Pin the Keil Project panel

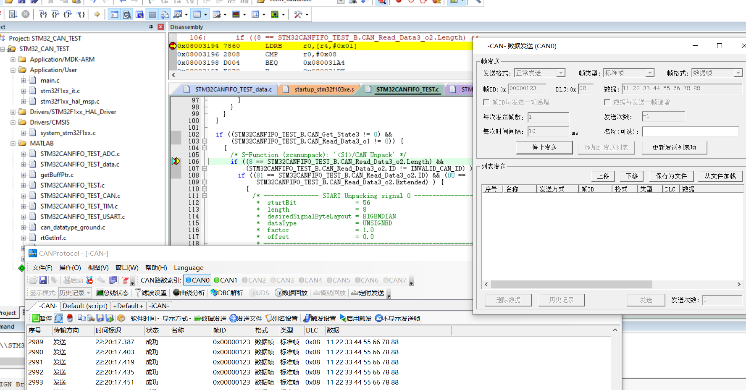[151, 27]
